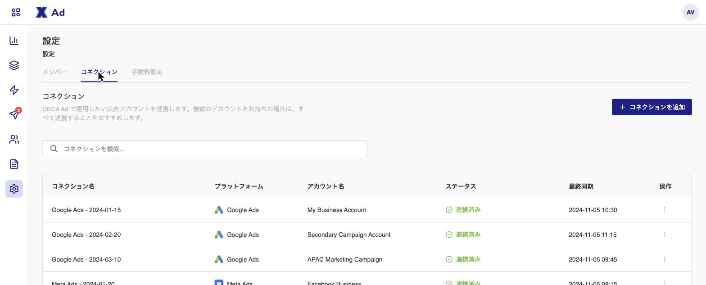Screen dimensions: 706x285
Task: Select connection name Google Ads - 2024-03-10
Action: point(86,259)
